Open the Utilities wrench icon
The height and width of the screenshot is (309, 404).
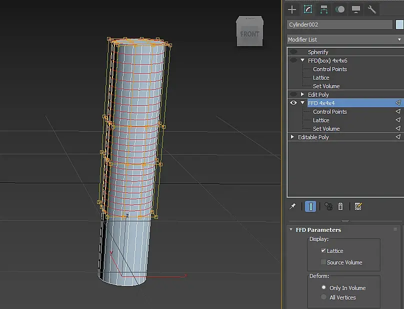tap(372, 10)
